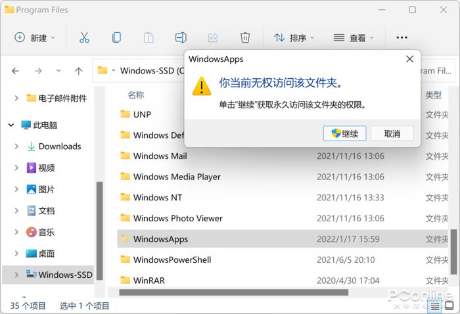Click the 桌面 desktop icon

(x=31, y=254)
